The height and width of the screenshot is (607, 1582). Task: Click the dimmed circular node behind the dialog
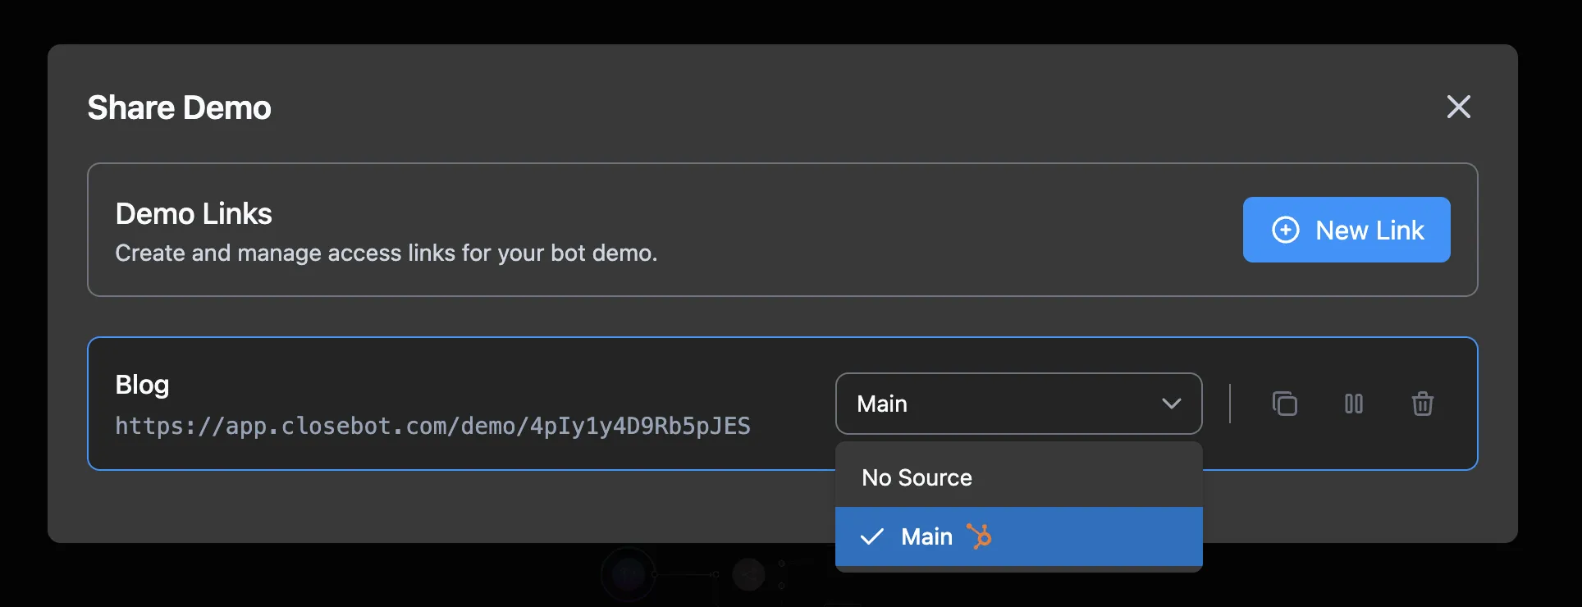(629, 575)
